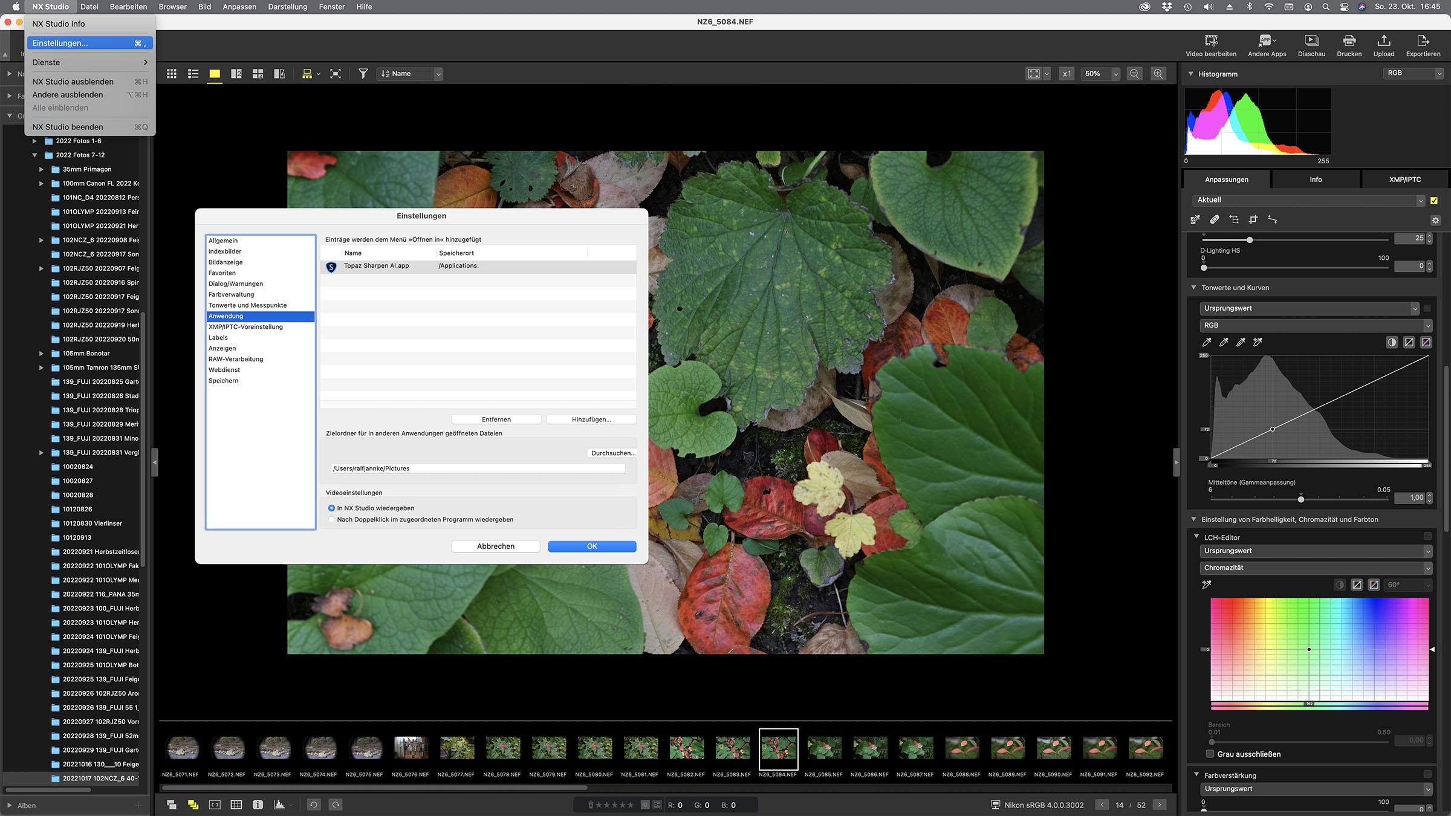Rotate image counterclockwise in bottom toolbar
Viewport: 1451px width, 816px height.
click(314, 805)
